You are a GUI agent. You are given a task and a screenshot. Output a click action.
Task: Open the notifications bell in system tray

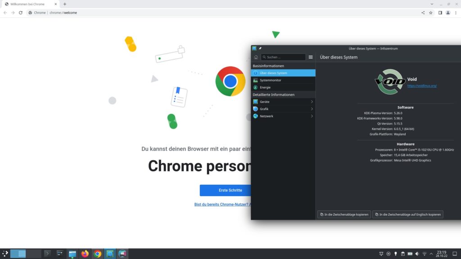[381, 254]
